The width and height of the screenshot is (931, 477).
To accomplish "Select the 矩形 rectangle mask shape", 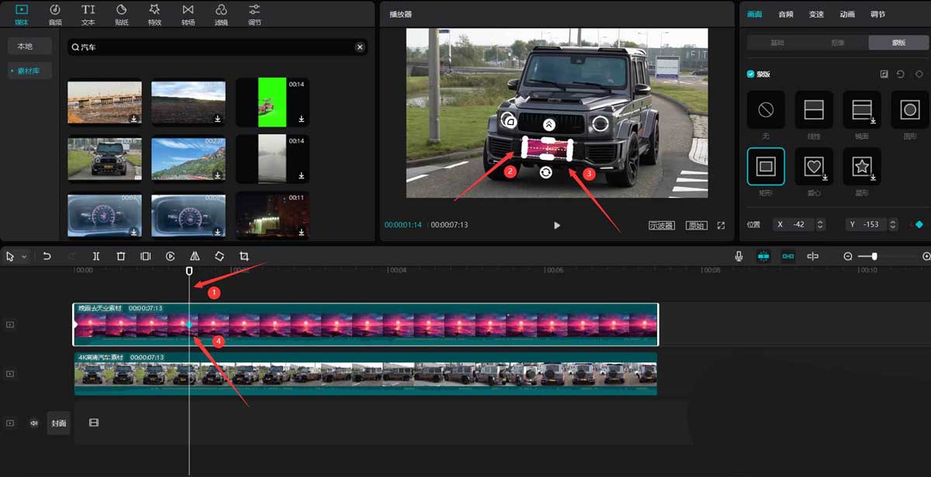I will pyautogui.click(x=765, y=166).
